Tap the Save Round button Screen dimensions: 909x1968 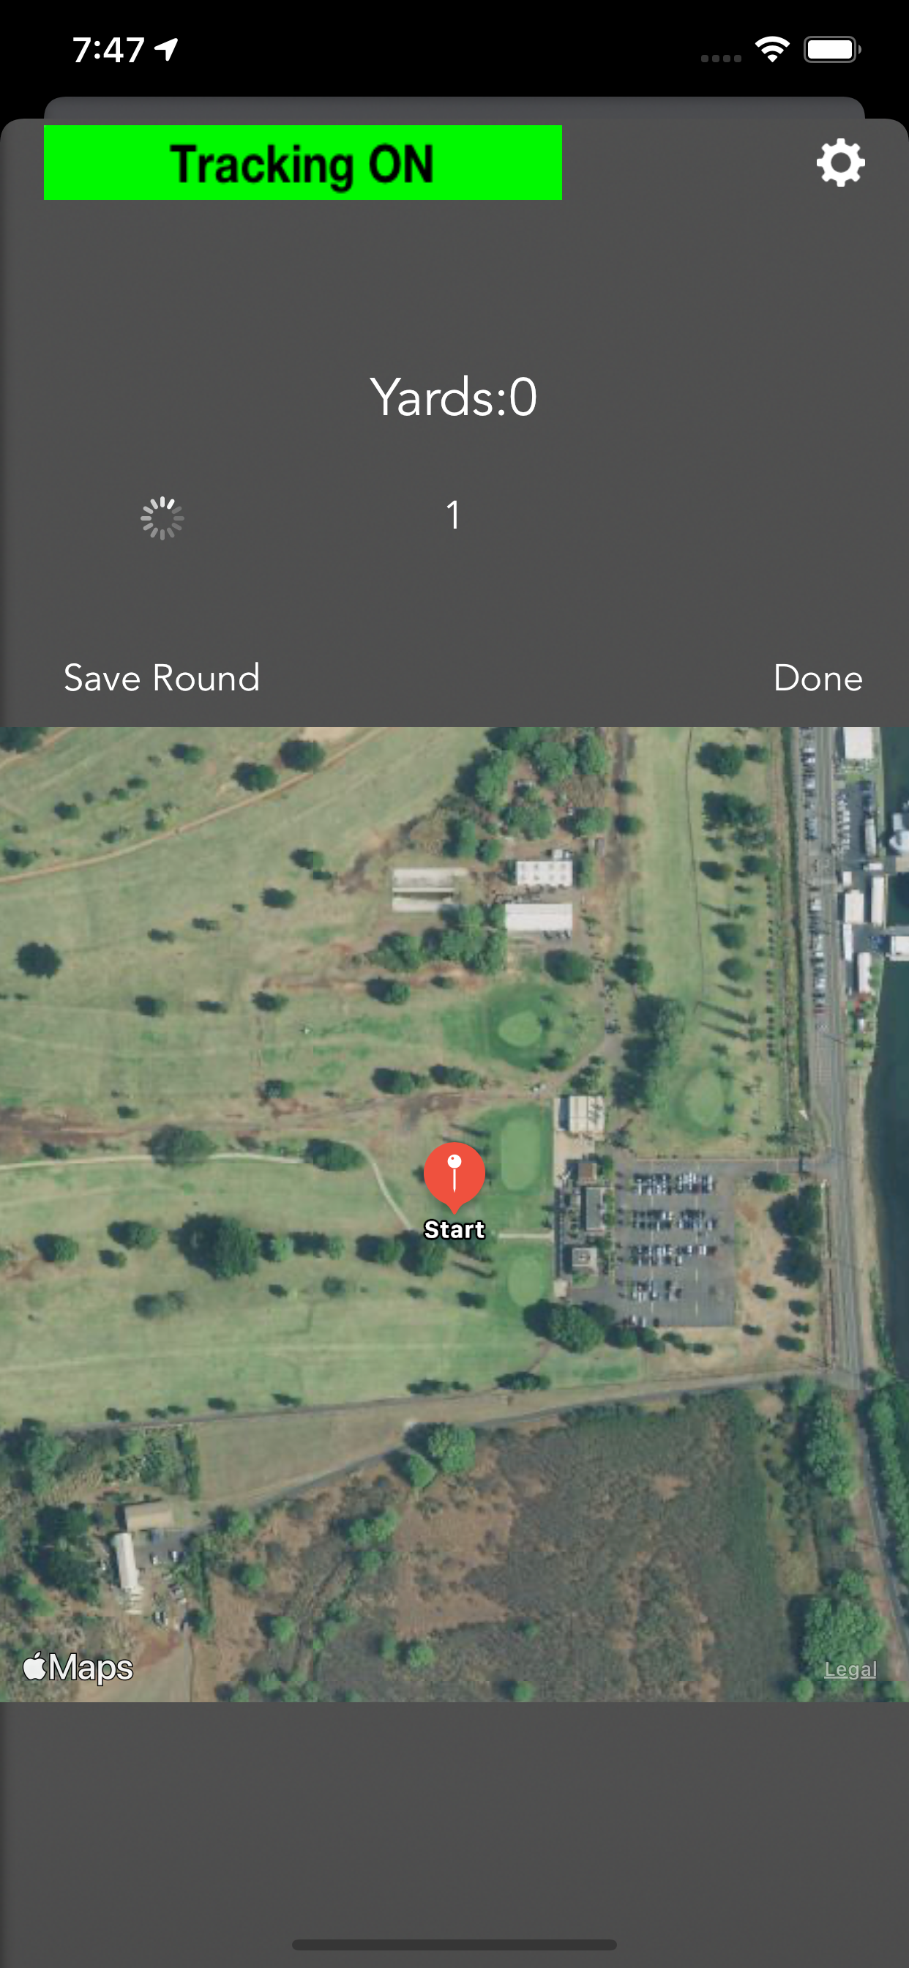click(162, 678)
